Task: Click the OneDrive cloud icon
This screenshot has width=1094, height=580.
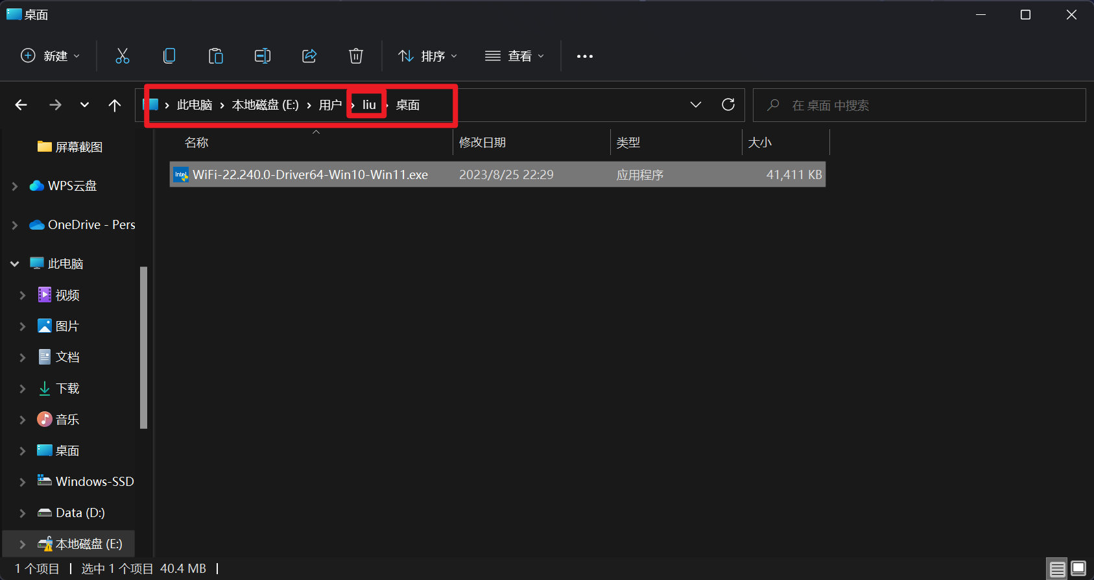Action: click(x=37, y=225)
